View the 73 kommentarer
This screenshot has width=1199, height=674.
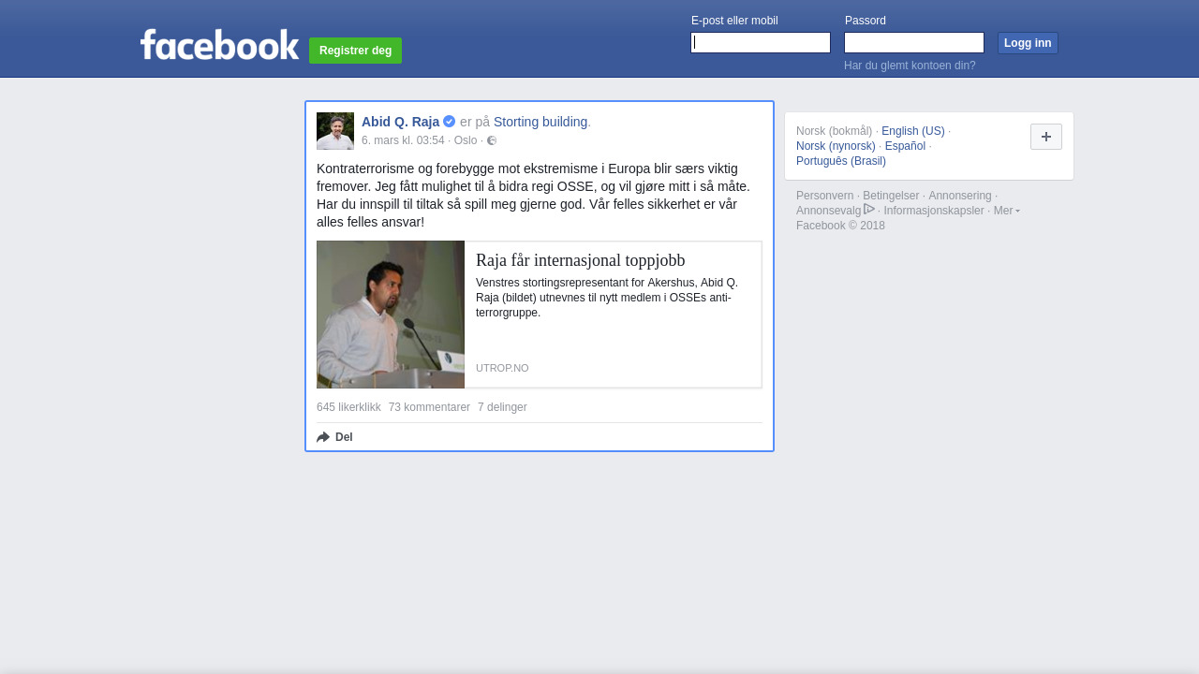click(429, 407)
